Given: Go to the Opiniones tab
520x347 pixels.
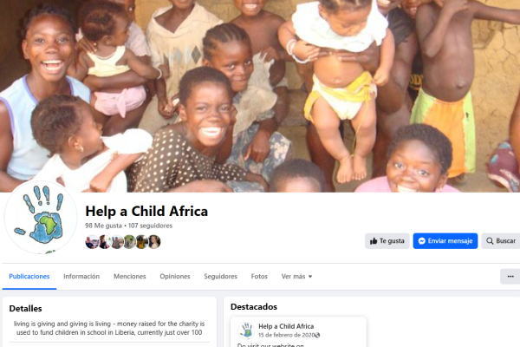Looking at the screenshot, I should pyautogui.click(x=175, y=276).
